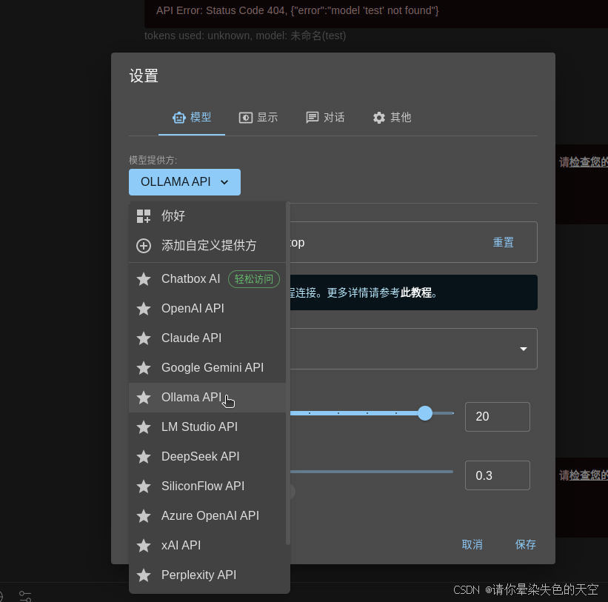
Task: Click the star next to LM Studio API
Action: pos(144,427)
